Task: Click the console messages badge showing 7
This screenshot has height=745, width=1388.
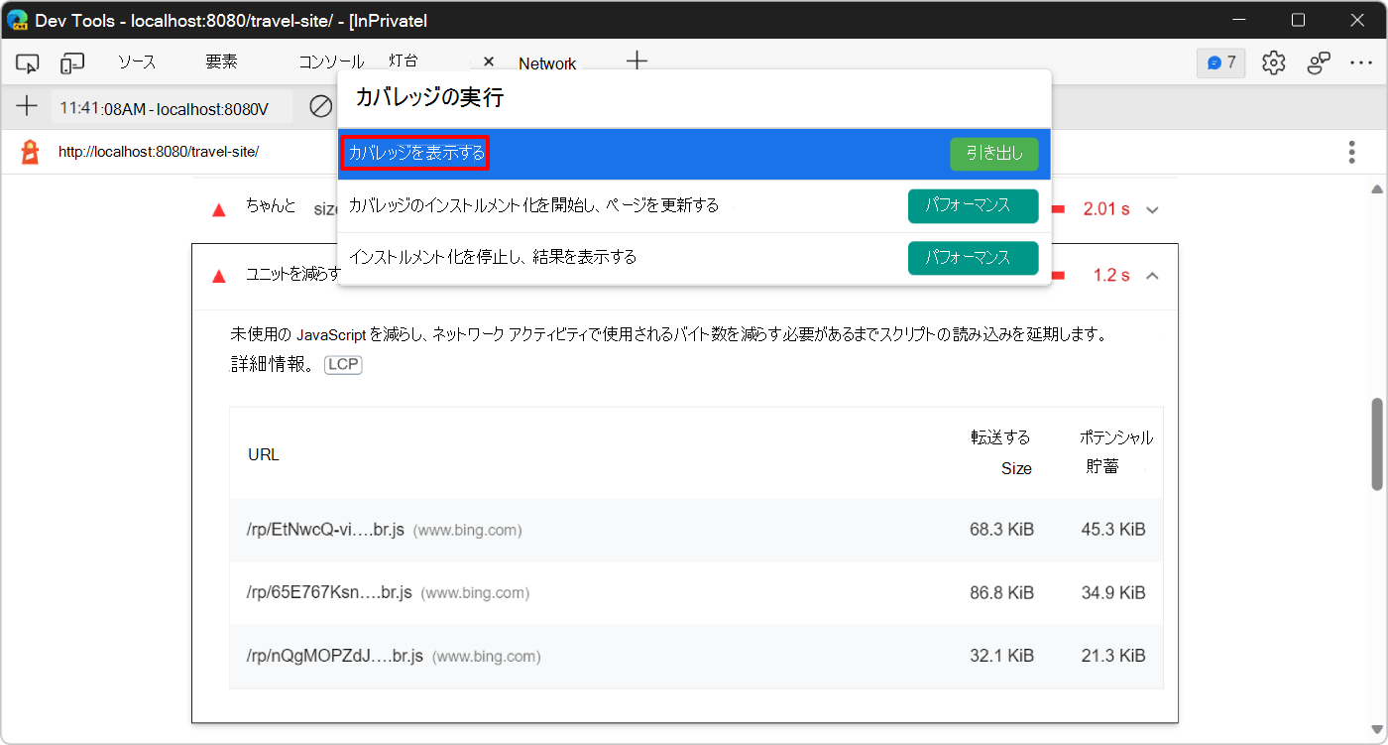Action: tap(1220, 62)
